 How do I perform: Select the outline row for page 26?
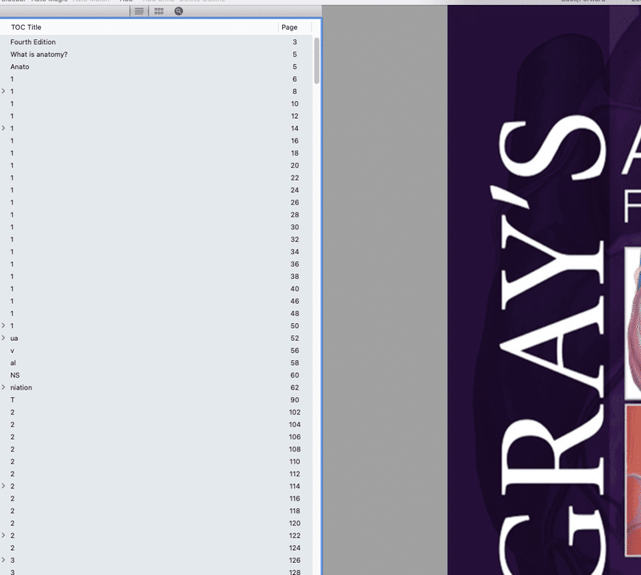(x=156, y=202)
